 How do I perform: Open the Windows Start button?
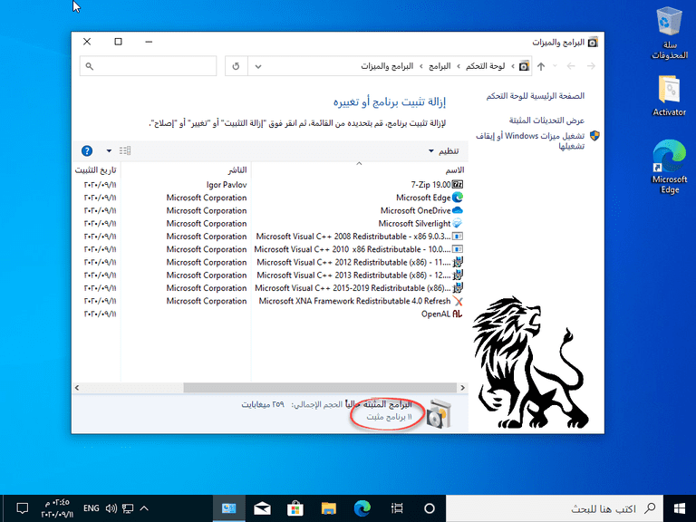pos(679,508)
